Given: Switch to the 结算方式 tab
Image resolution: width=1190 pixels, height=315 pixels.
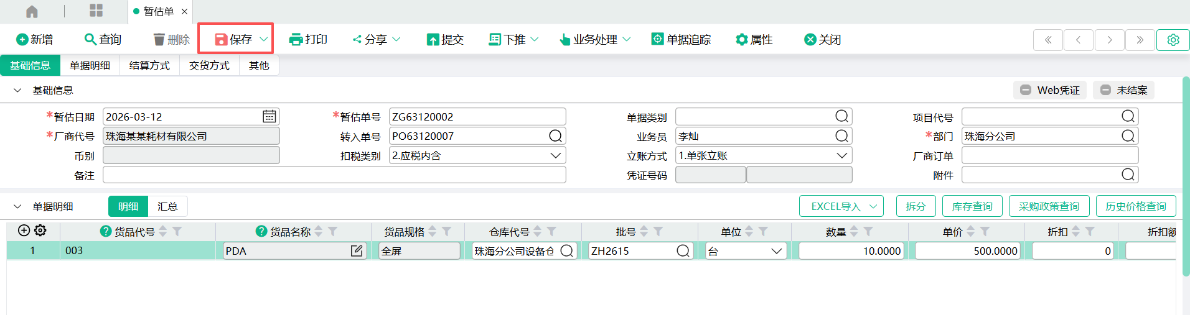Looking at the screenshot, I should pyautogui.click(x=149, y=65).
